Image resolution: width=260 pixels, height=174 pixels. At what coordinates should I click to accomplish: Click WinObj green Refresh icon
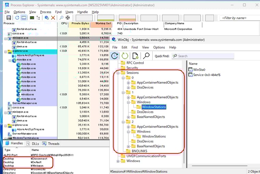coord(125,56)
